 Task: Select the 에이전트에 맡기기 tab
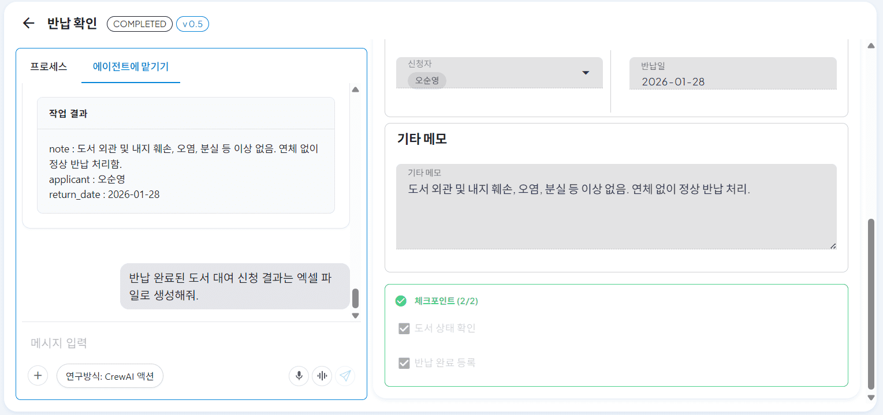(131, 66)
